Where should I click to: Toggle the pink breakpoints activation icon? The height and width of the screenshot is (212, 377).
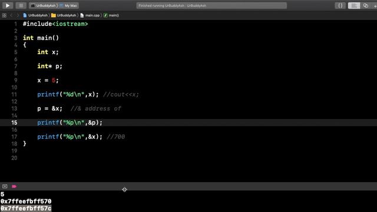[14, 186]
